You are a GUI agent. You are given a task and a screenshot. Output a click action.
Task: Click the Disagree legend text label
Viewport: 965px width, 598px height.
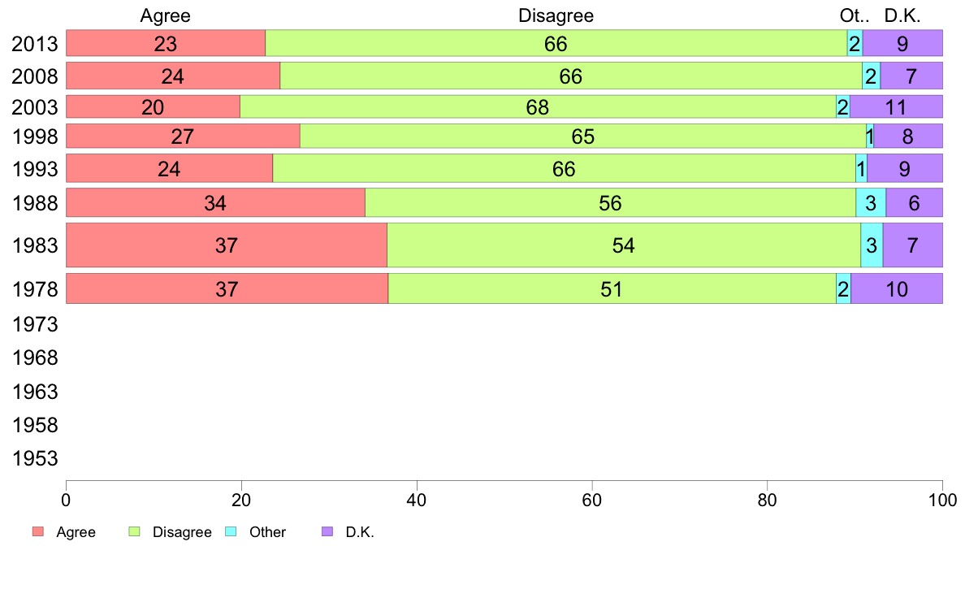[182, 533]
